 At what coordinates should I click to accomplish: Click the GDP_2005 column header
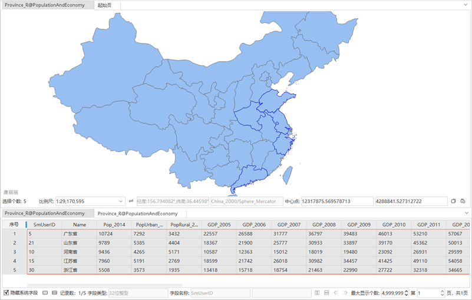219,224
